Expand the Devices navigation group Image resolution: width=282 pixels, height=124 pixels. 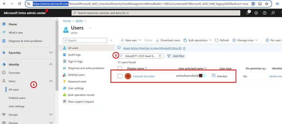pyautogui.click(x=51, y=123)
